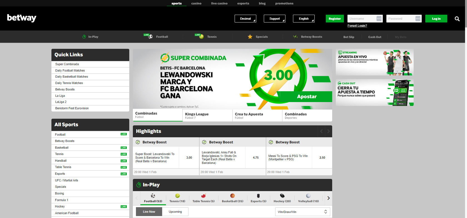Click the In-Play stopwatch icon in navigation
This screenshot has width=467, height=218.
click(x=84, y=37)
